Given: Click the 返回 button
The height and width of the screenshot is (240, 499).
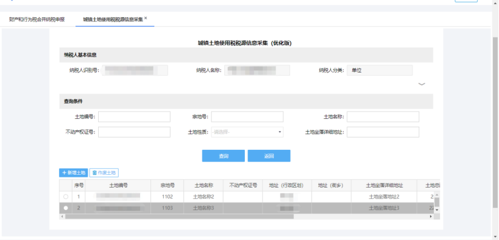Looking at the screenshot, I should pos(269,156).
